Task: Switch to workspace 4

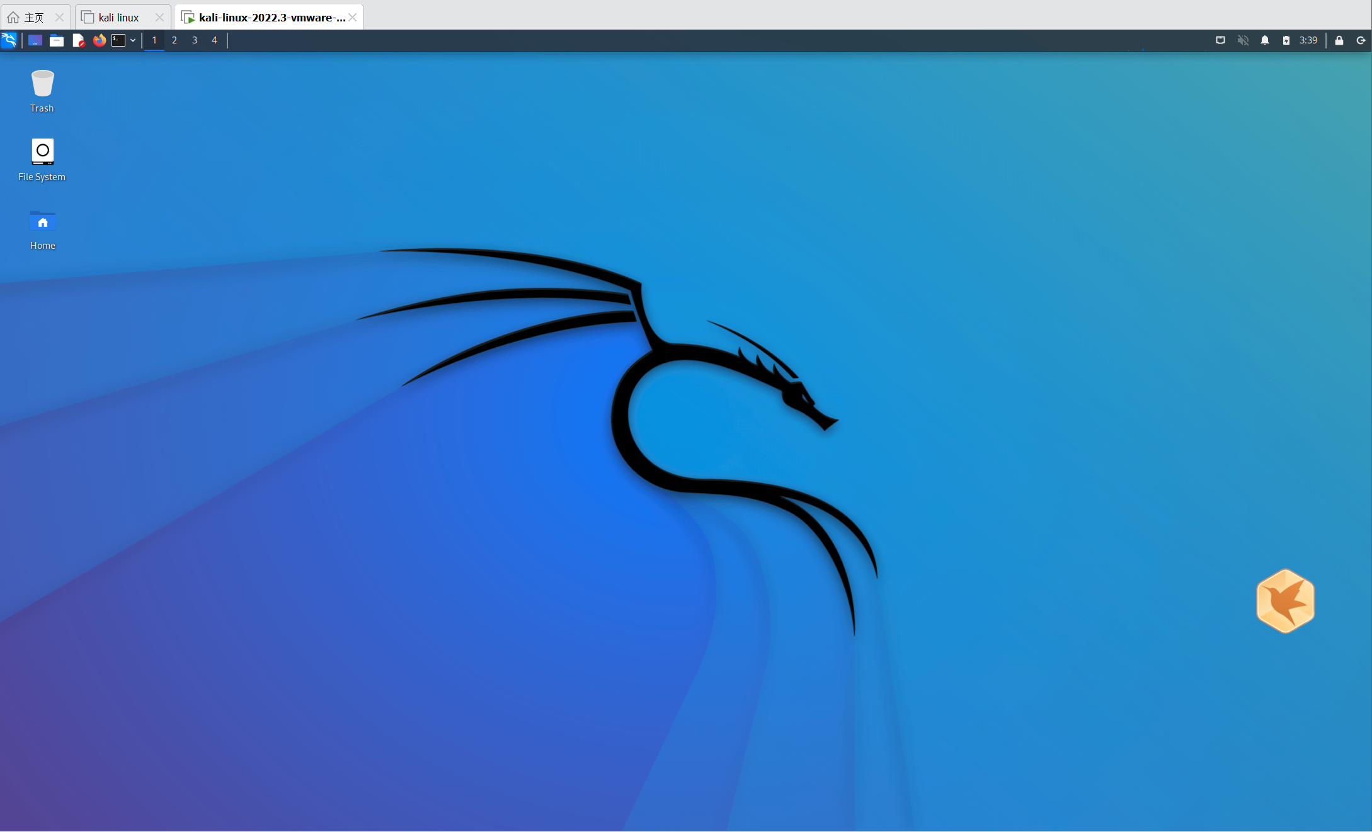Action: click(214, 40)
